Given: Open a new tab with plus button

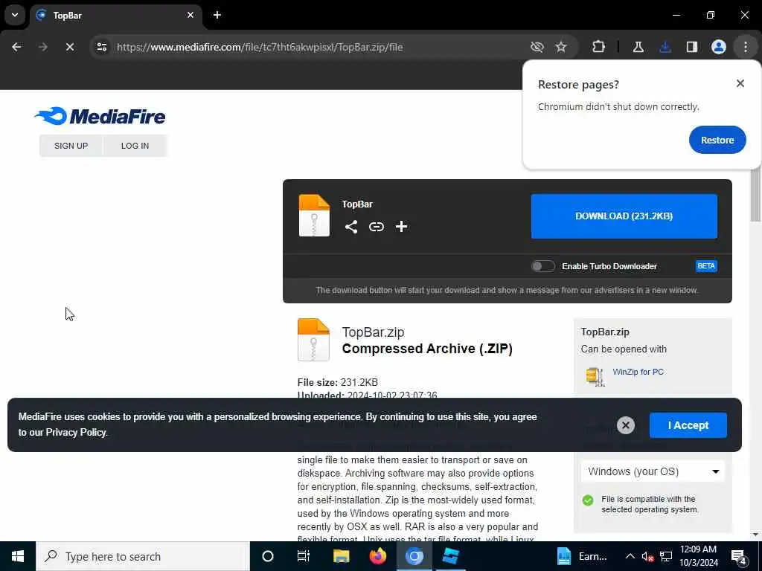Looking at the screenshot, I should pyautogui.click(x=217, y=15).
